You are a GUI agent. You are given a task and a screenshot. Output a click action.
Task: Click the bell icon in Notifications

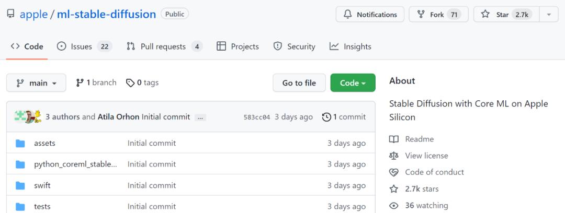(348, 15)
